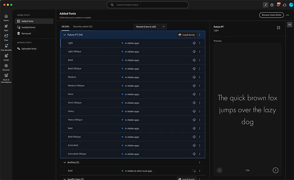Open the user account avatar
Viewport: 294px width, 180px height.
(x=291, y=5)
